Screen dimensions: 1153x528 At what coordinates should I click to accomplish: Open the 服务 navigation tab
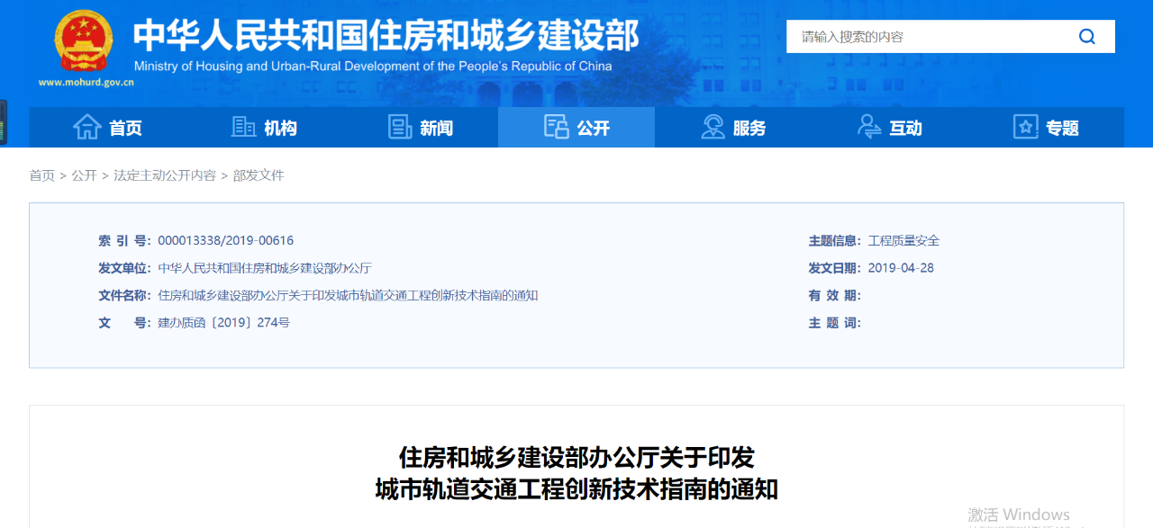tap(733, 128)
